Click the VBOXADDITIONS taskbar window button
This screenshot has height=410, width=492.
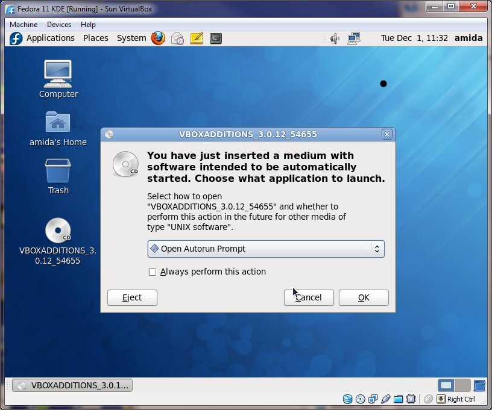click(72, 385)
